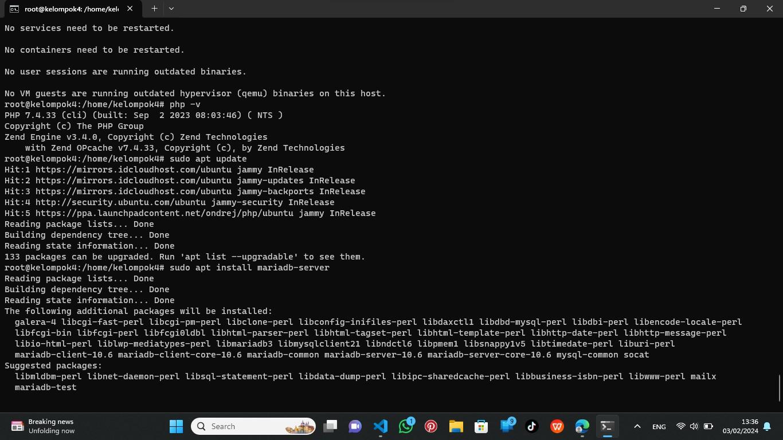Open WPS Office from the taskbar

557,426
